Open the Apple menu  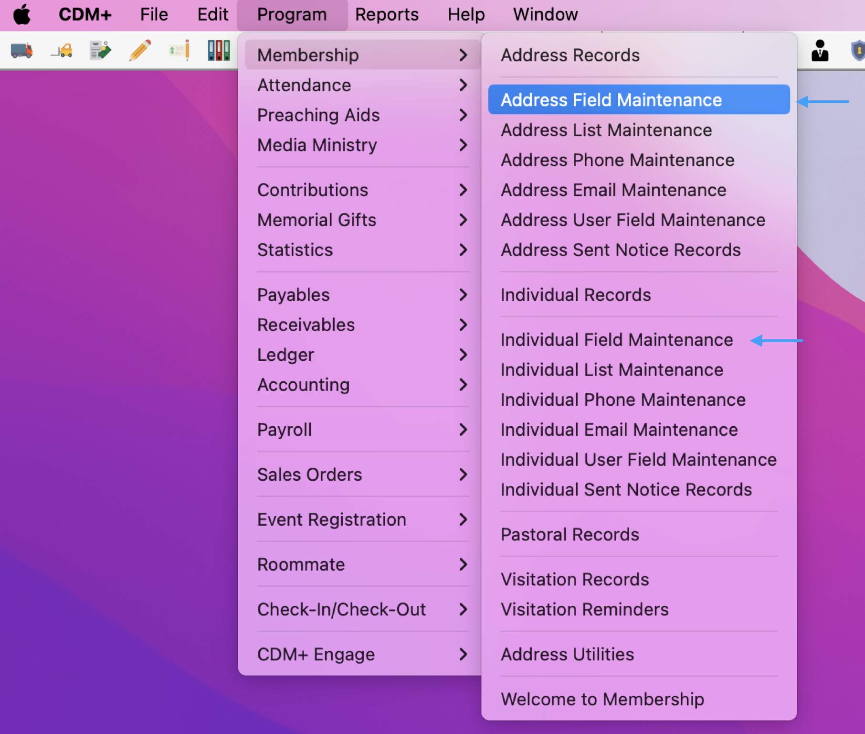22,14
